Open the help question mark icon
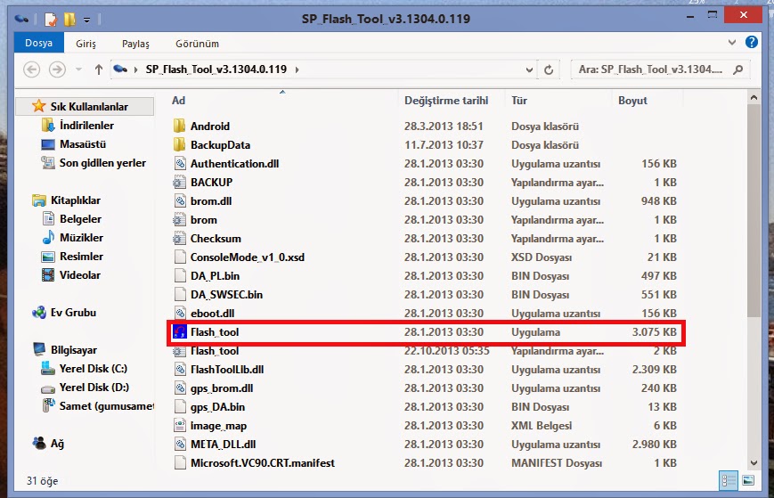 (x=752, y=42)
